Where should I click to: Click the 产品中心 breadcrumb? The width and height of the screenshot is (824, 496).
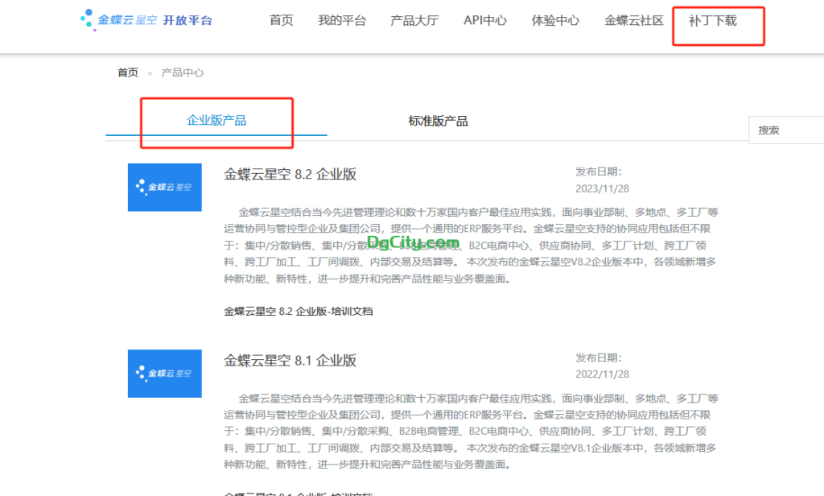click(183, 72)
